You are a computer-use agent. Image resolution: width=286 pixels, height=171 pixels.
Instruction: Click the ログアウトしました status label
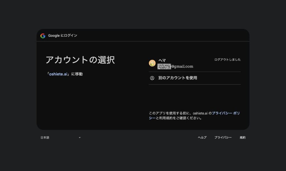[x=227, y=60]
